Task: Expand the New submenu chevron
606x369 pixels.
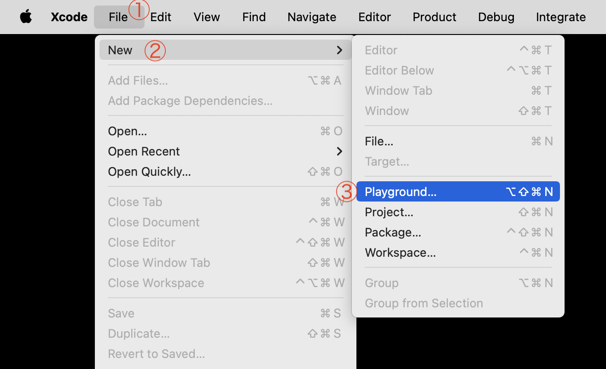Action: click(x=339, y=50)
